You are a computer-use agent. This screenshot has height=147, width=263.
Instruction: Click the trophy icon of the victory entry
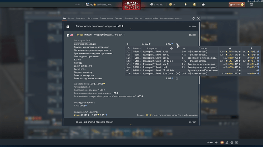click(68, 35)
